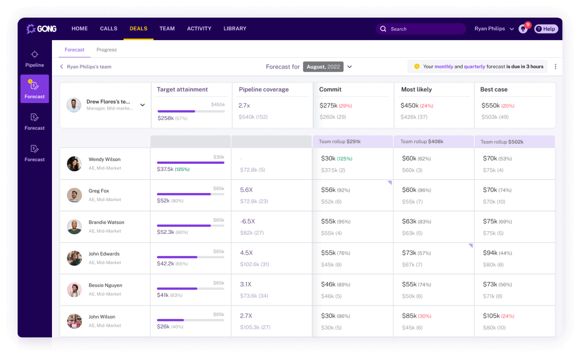The height and width of the screenshot is (355, 580).
Task: Open the August 2022 forecast period selector
Action: pyautogui.click(x=323, y=67)
